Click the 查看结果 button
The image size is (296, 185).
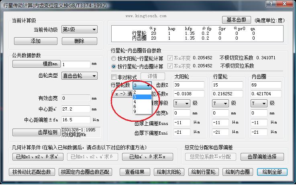point(135,172)
